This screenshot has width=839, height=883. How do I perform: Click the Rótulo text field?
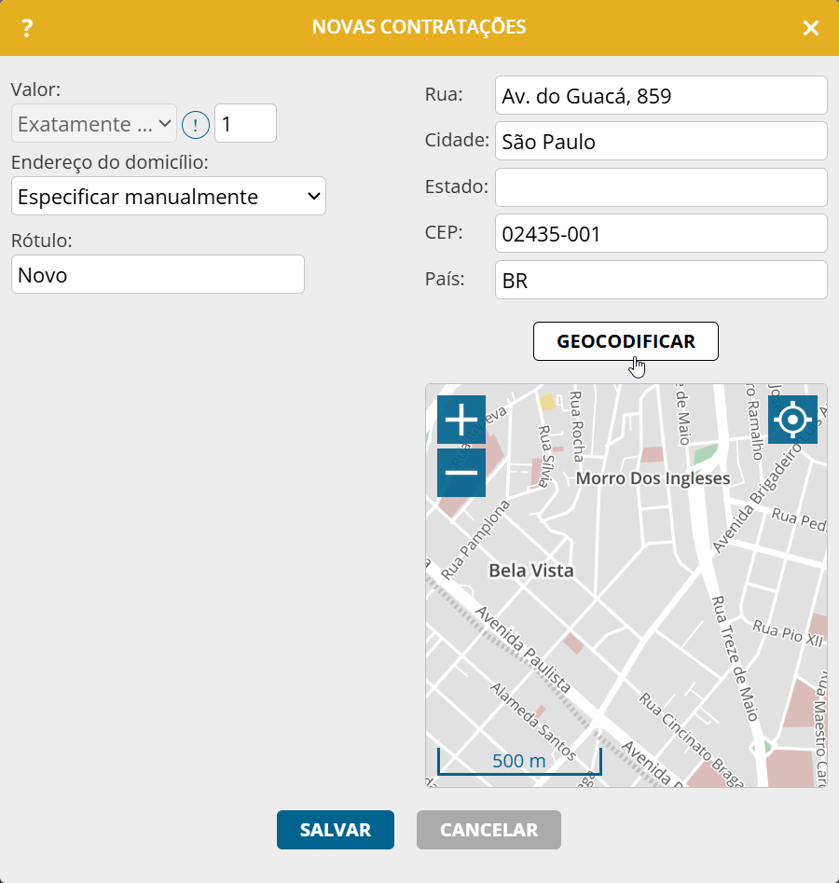tap(158, 275)
